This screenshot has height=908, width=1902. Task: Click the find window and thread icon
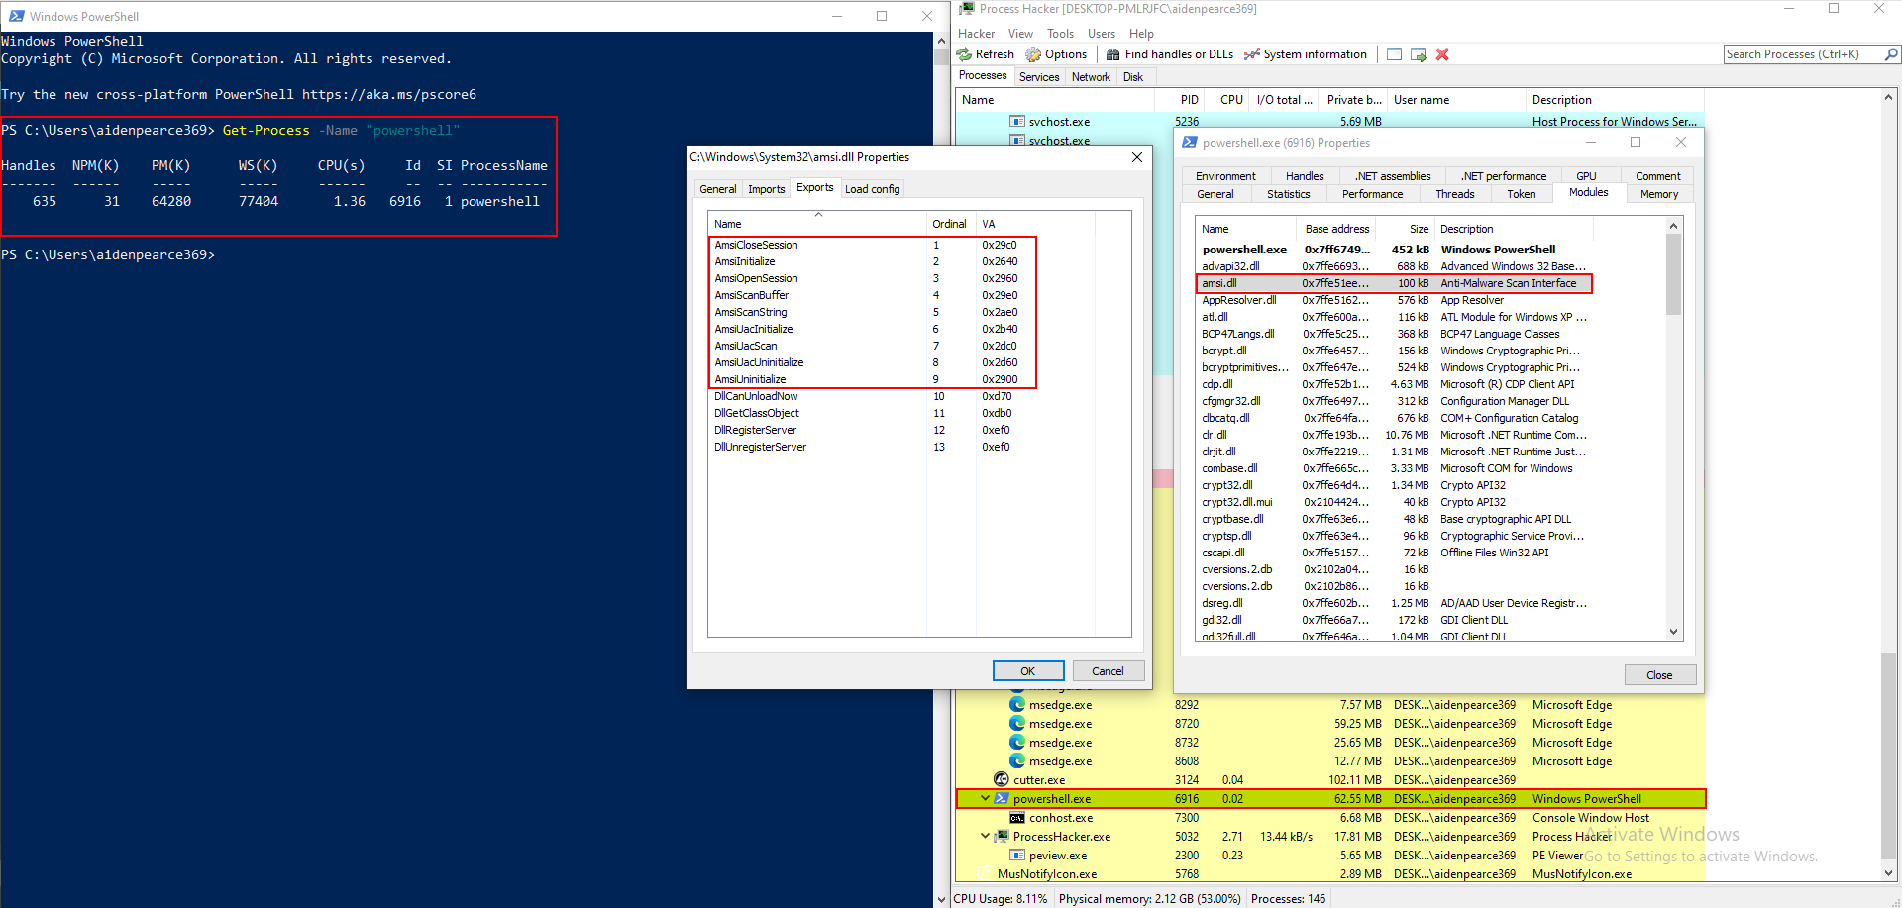click(x=1419, y=54)
